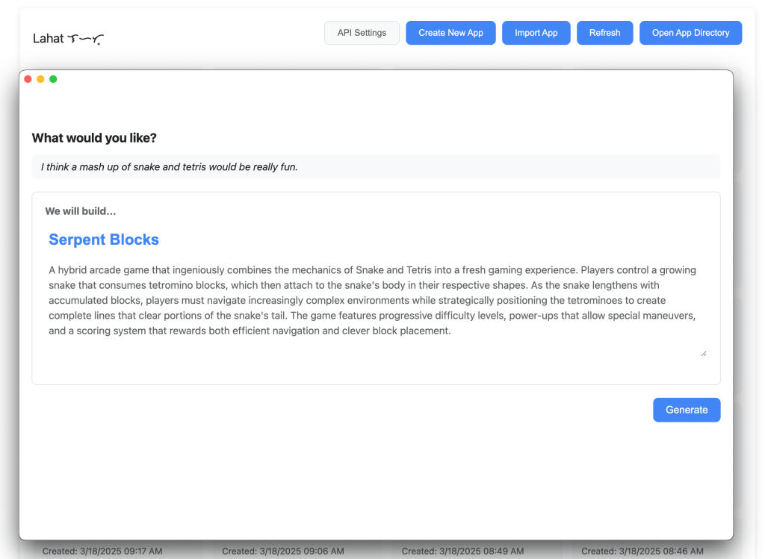765x559 pixels.
Task: Maximize the window using the green button
Action: click(x=53, y=79)
